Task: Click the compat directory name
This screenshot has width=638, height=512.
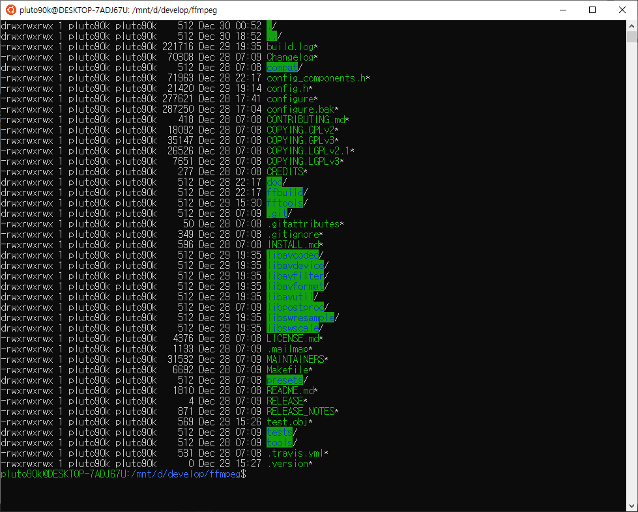Action: 282,68
